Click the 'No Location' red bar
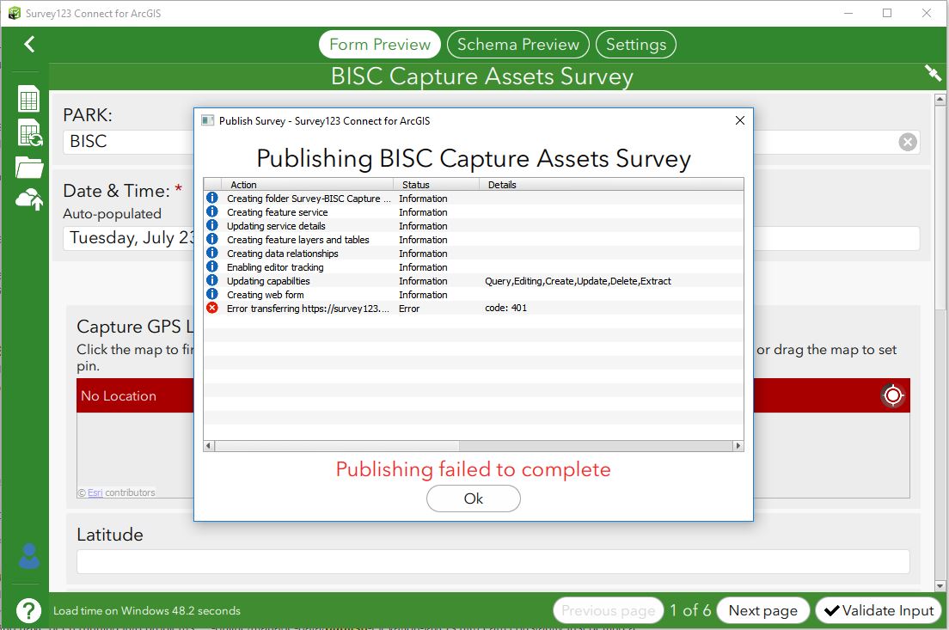 tap(493, 396)
